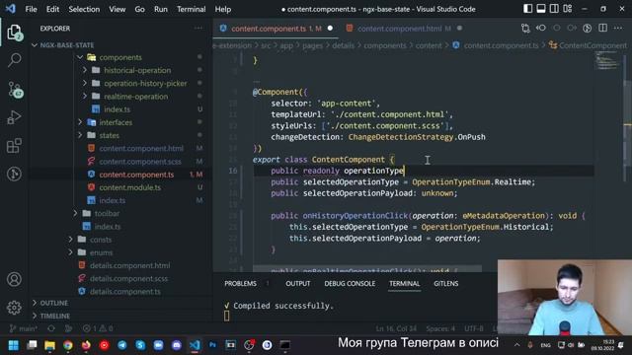
Task: Open the Extensions view
Action: click(x=14, y=146)
